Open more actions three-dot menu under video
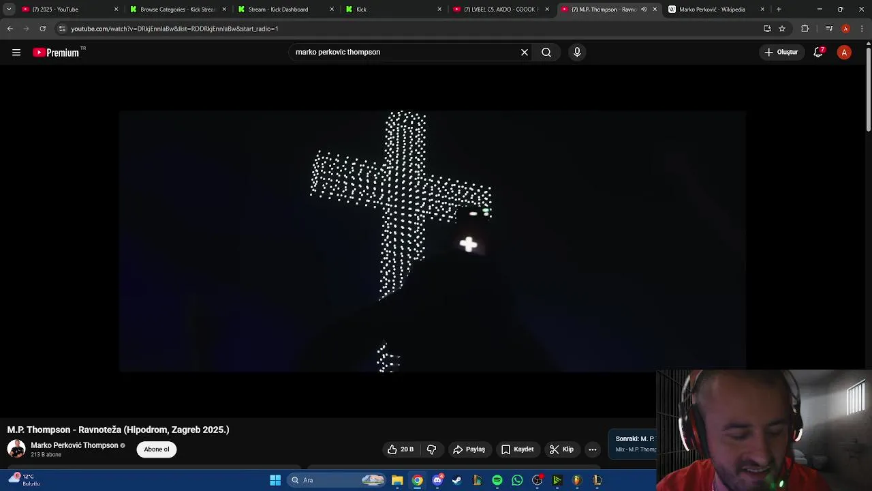 (x=593, y=449)
